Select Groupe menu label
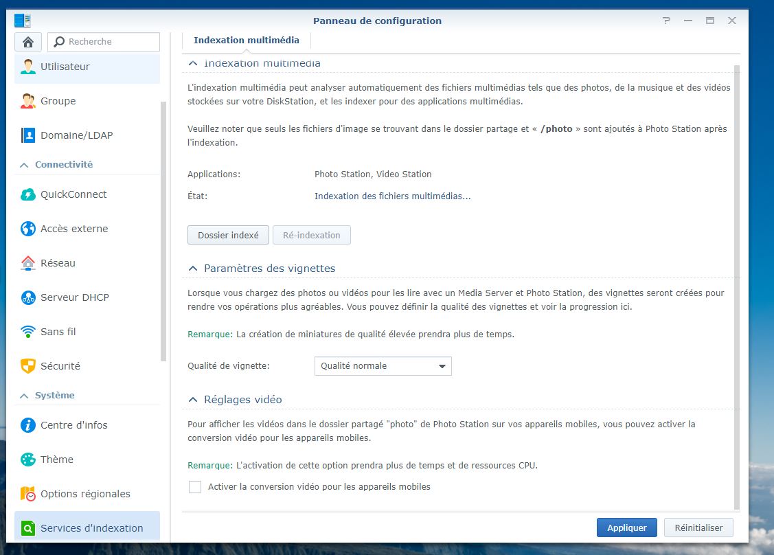Screen dimensions: 774x555 (x=58, y=101)
